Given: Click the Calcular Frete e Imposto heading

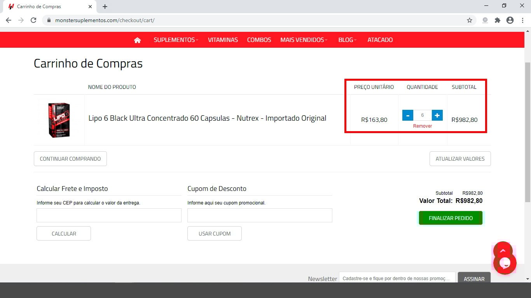Looking at the screenshot, I should 72,189.
